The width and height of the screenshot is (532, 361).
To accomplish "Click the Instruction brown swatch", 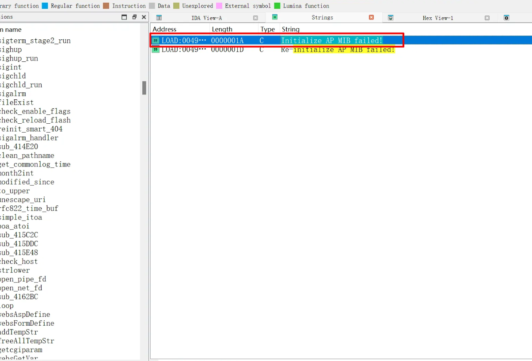I will [106, 6].
